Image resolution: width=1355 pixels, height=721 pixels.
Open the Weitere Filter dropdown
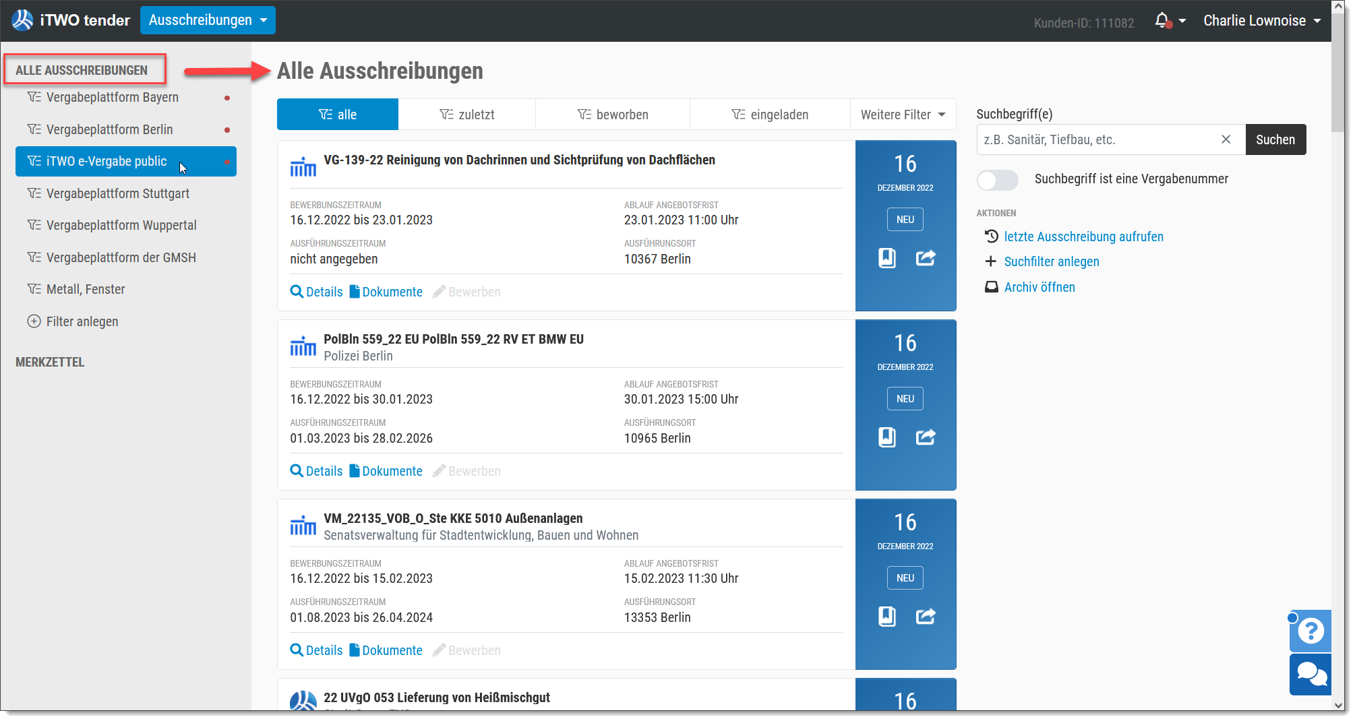tap(903, 115)
